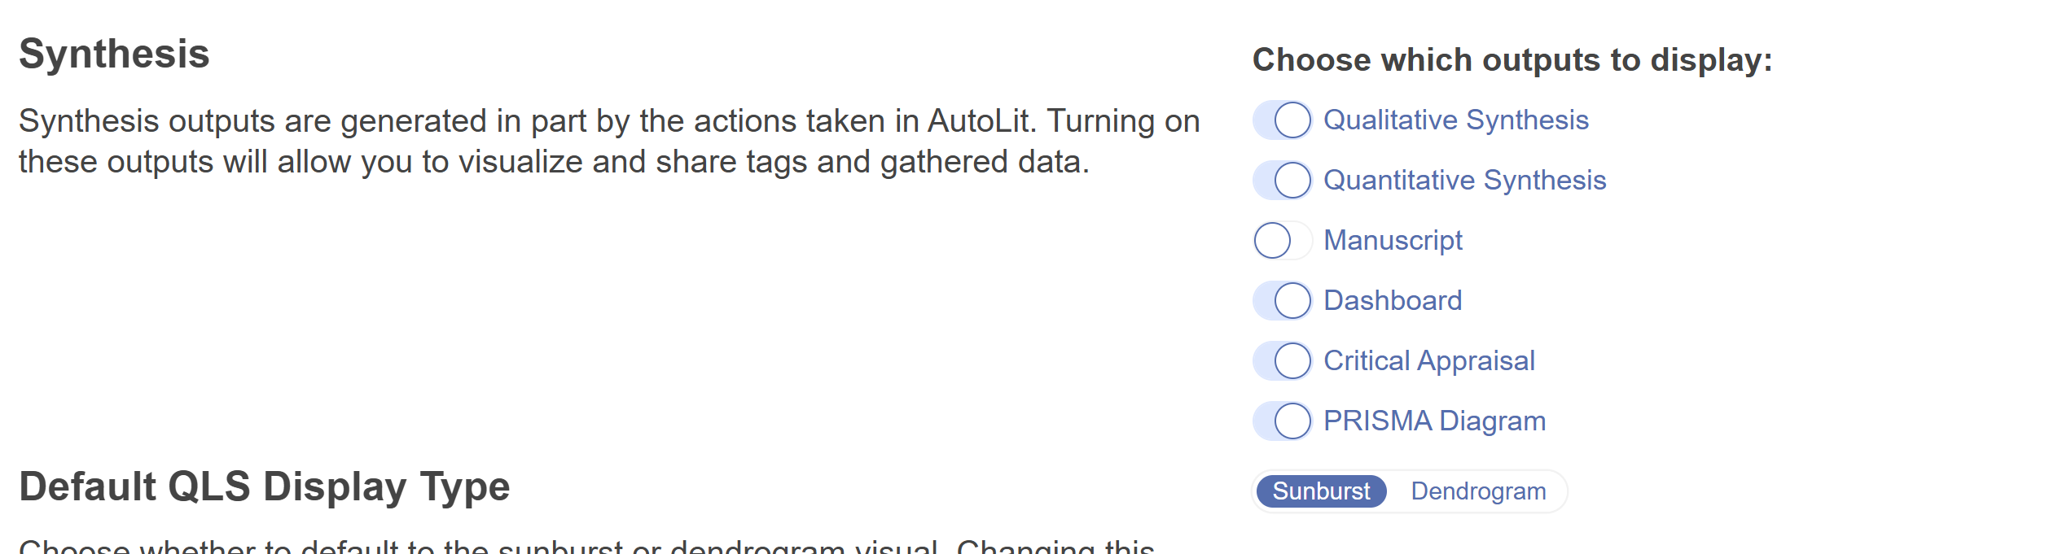Click the 'Choose which outputs to display' heading

pos(1512,60)
